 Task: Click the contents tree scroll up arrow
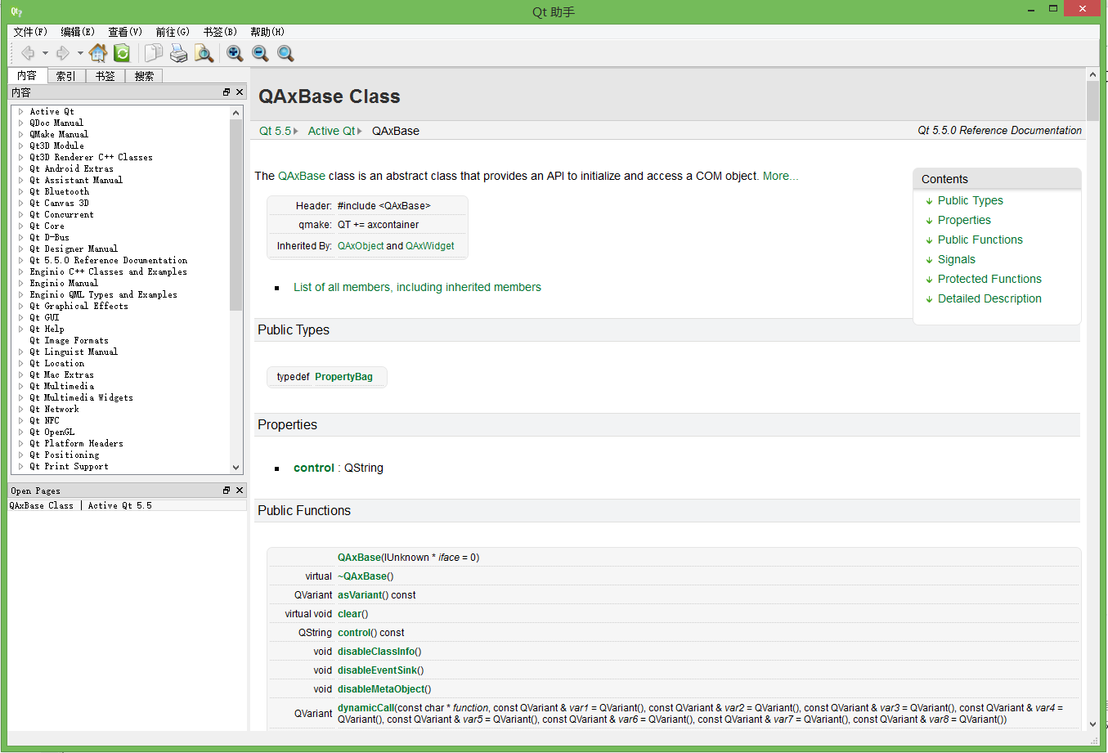[236, 112]
